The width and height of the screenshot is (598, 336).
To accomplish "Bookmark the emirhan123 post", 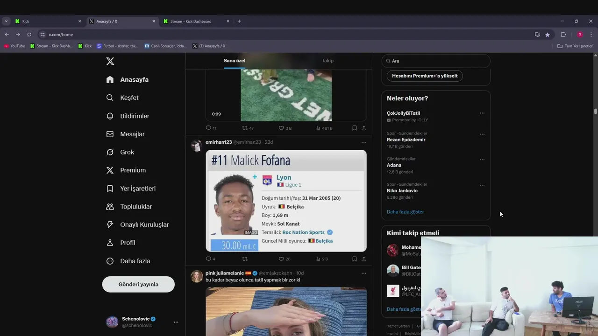I will pyautogui.click(x=355, y=259).
